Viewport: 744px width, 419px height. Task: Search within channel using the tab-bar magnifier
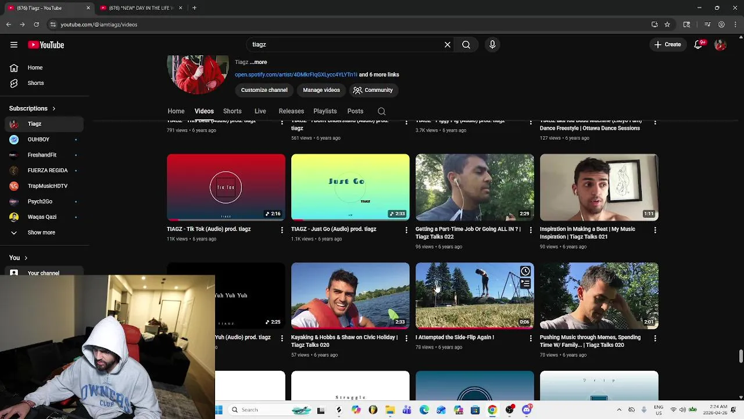381,111
